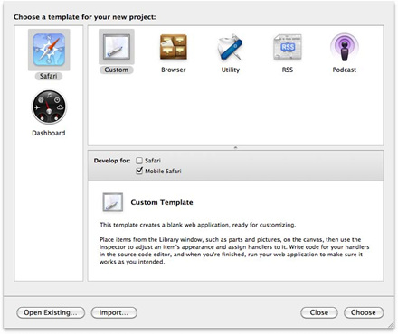This screenshot has width=398, height=334.
Task: Confirm the template with the Choose button
Action: point(364,312)
